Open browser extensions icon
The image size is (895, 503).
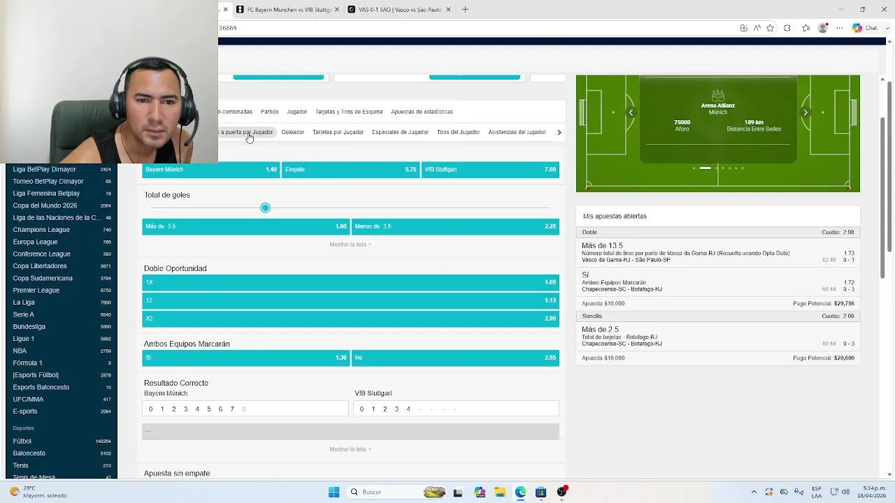(787, 28)
